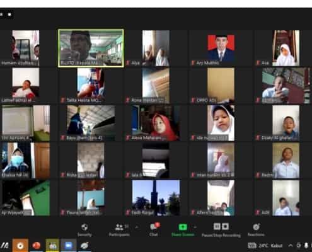
Task: Click the microphone icon in system tray
Action: pos(306,245)
